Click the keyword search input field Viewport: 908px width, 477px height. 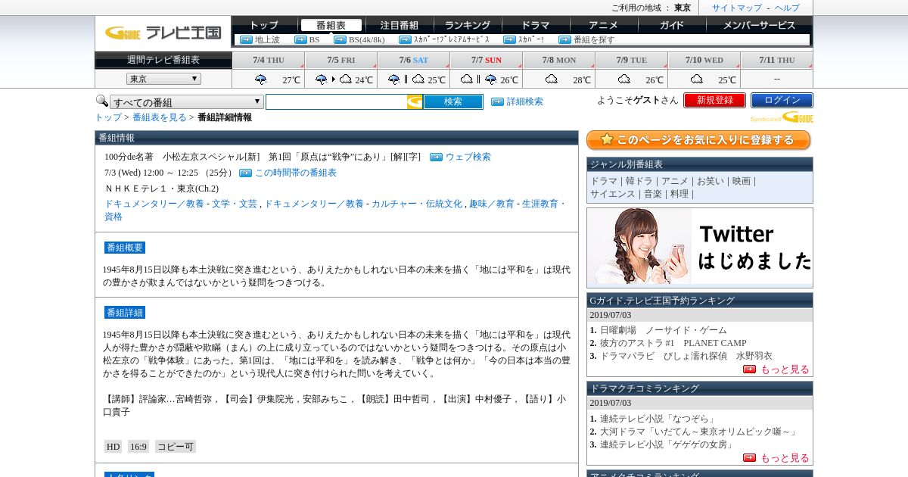[x=336, y=101]
